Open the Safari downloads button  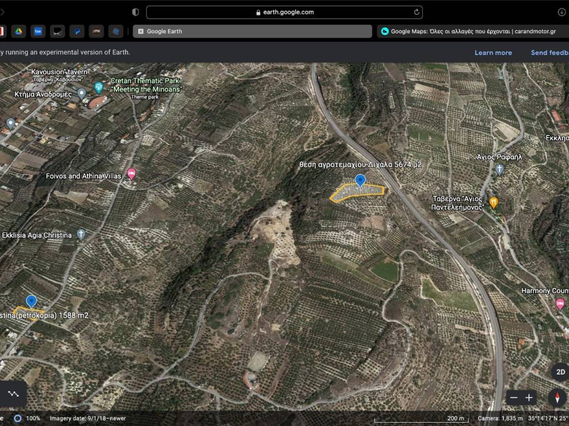561,12
